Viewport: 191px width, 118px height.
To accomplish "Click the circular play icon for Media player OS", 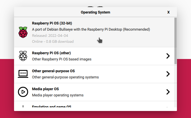I will (23, 92).
